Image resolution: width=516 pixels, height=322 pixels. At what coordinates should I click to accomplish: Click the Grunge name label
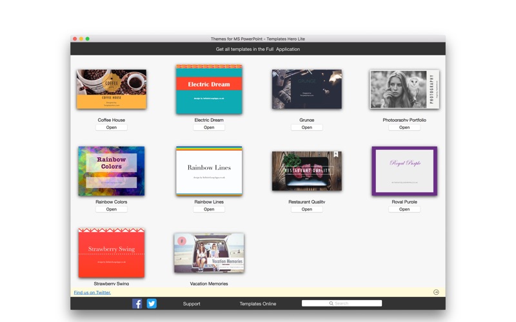(x=307, y=120)
